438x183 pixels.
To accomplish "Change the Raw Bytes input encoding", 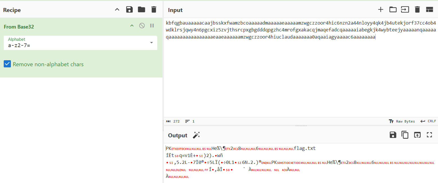I will (x=402, y=121).
